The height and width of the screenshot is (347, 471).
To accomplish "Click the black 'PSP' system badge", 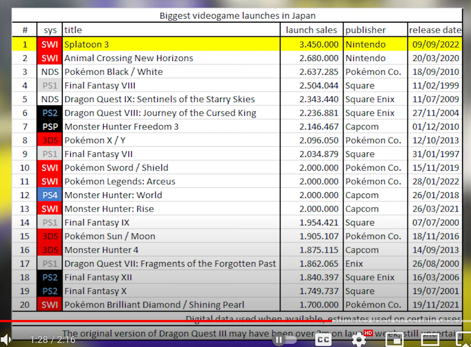I will (50, 127).
